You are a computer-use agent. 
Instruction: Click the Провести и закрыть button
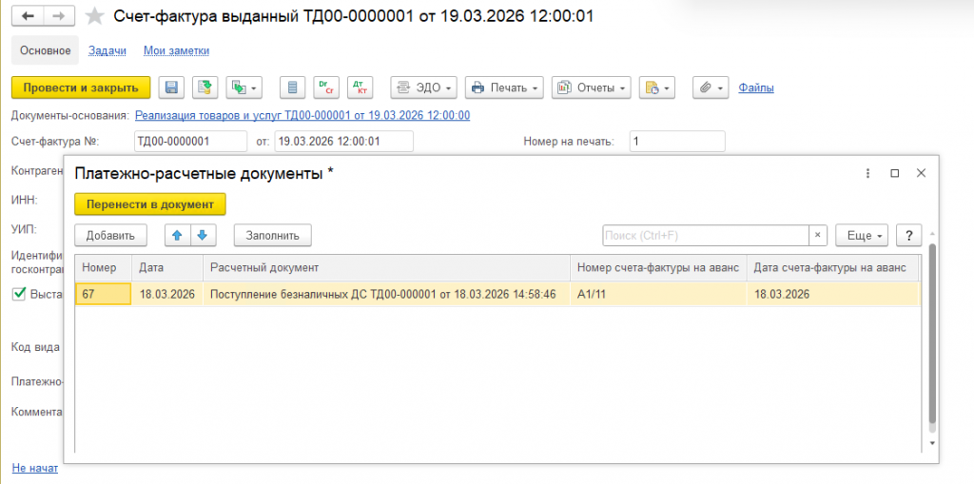click(81, 87)
